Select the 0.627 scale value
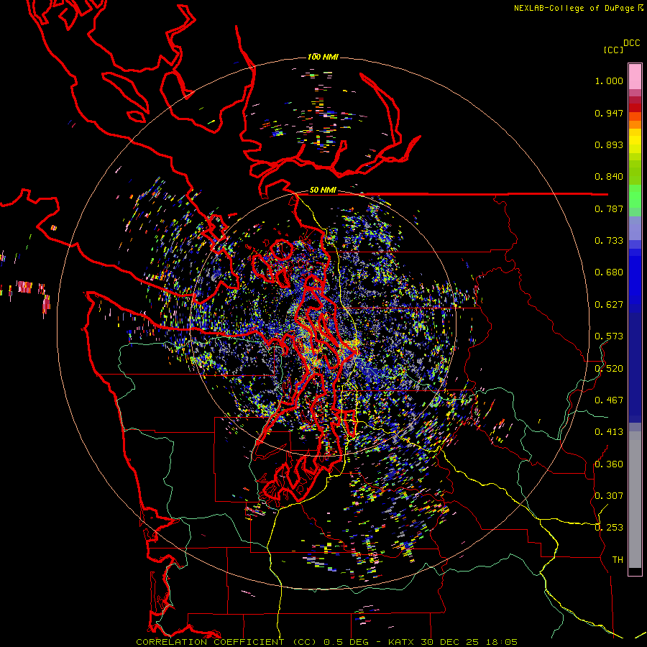Viewport: 647px width, 647px height. click(x=609, y=305)
